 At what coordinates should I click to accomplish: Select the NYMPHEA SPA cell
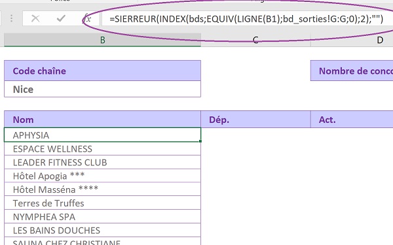(x=103, y=216)
